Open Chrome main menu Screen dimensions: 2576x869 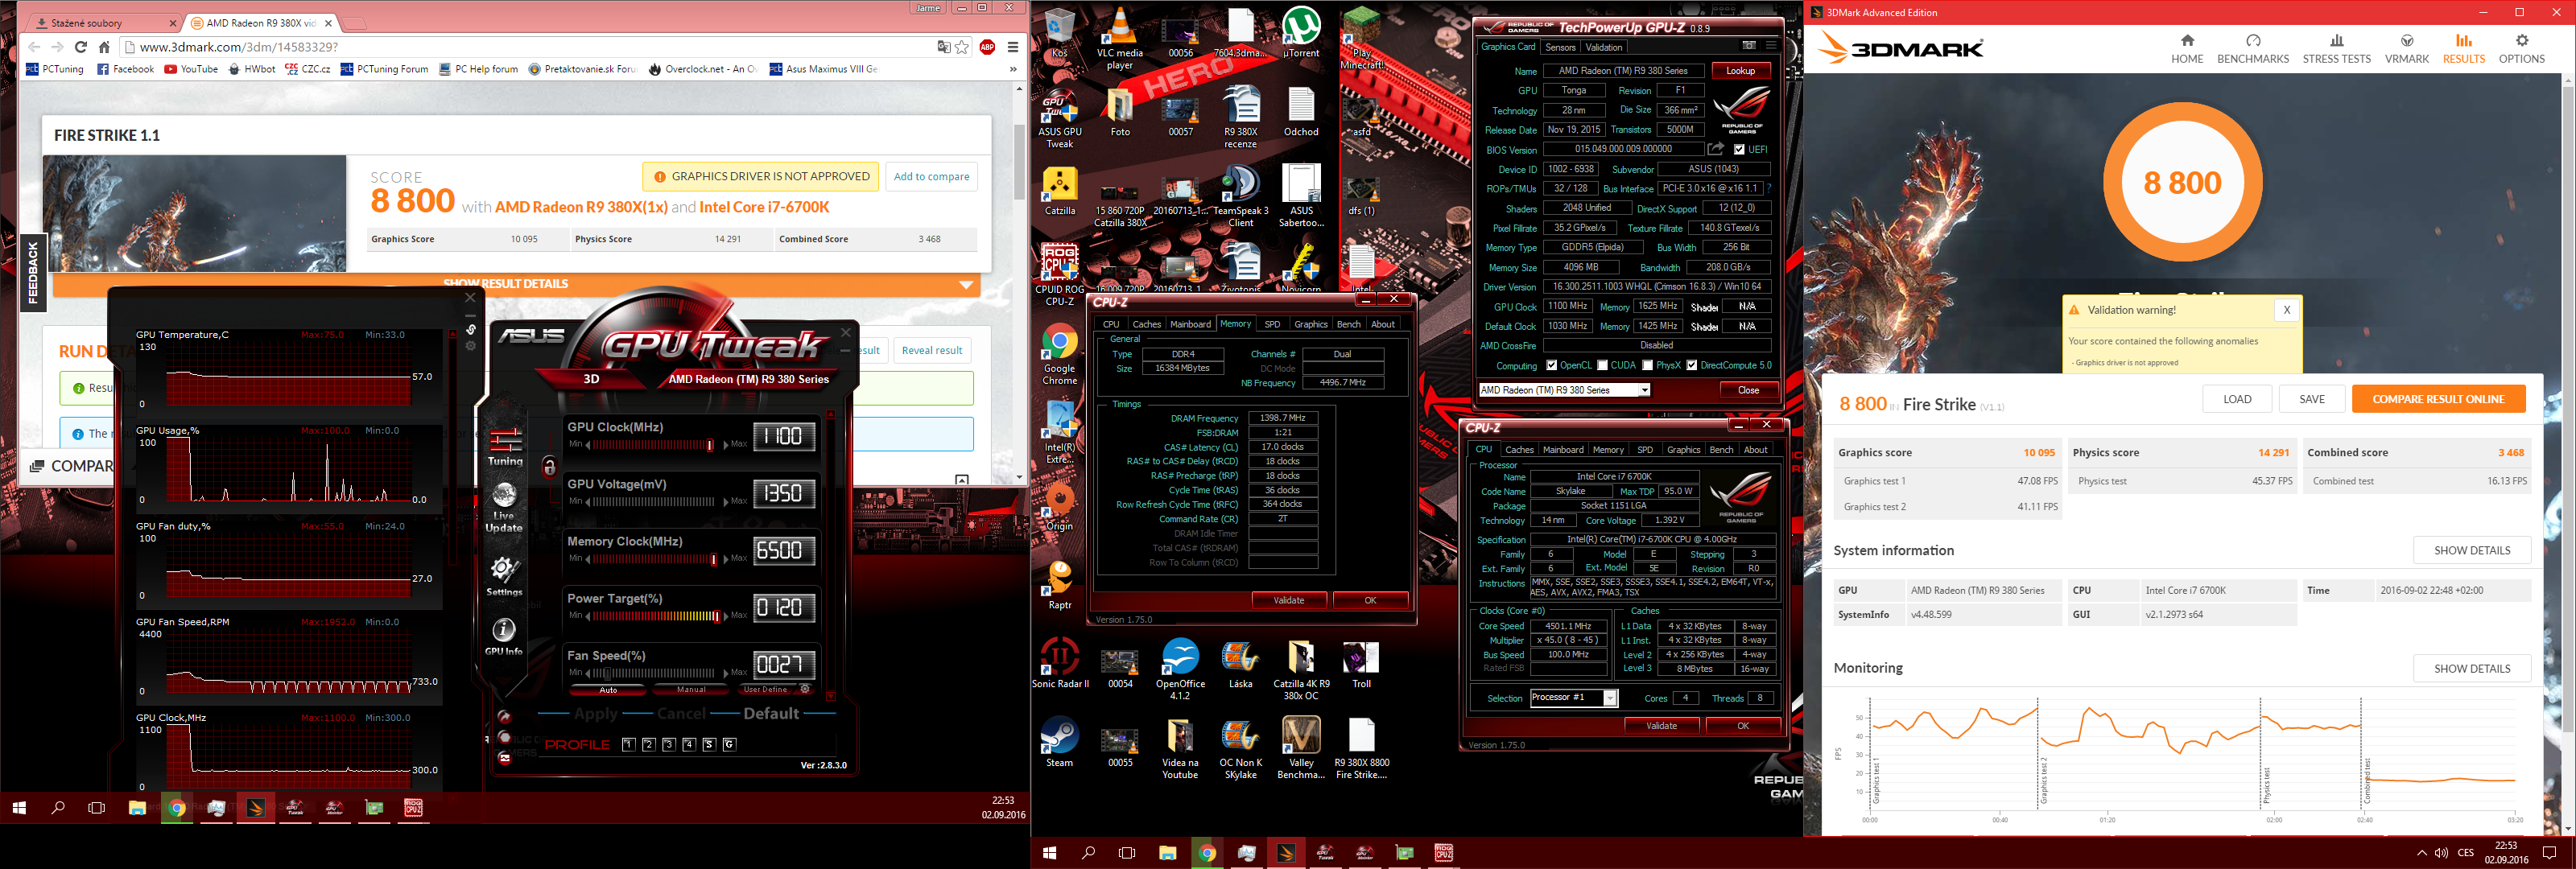pos(1013,47)
